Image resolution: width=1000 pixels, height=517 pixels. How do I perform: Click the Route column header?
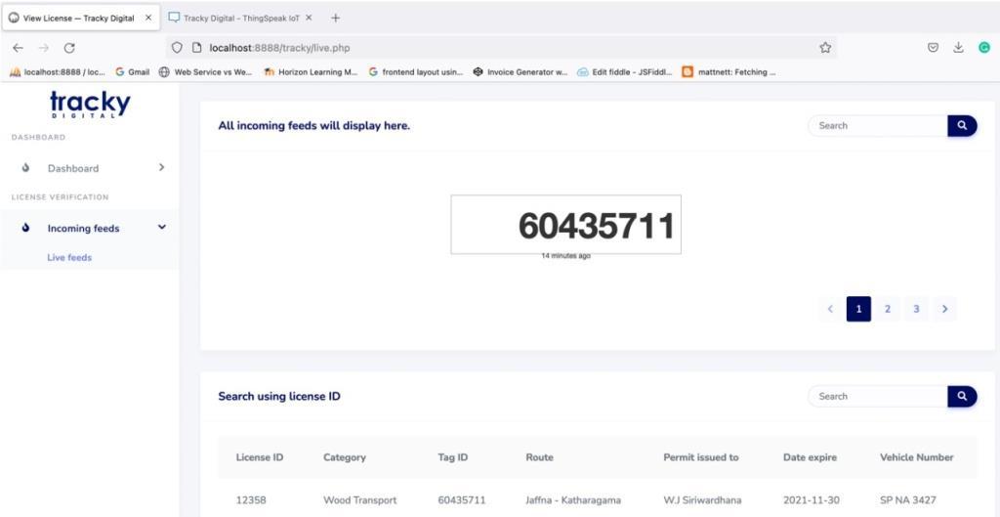539,457
